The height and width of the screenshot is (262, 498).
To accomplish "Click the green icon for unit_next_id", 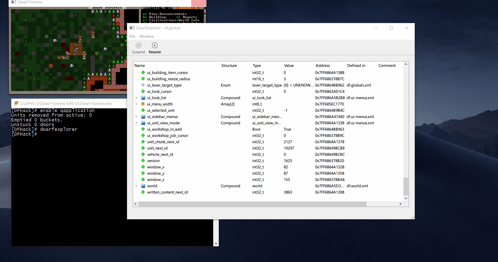I will [143, 148].
